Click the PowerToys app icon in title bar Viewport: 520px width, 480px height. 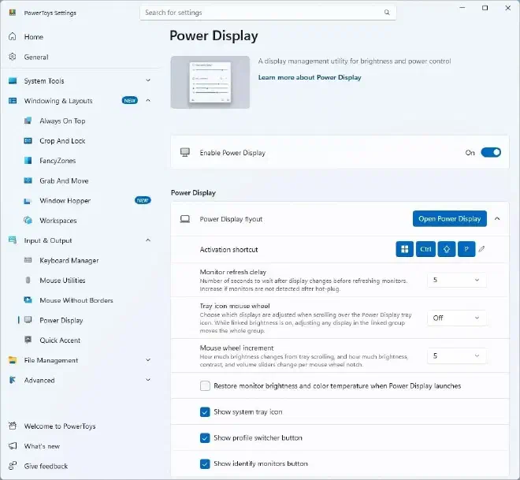pyautogui.click(x=13, y=13)
